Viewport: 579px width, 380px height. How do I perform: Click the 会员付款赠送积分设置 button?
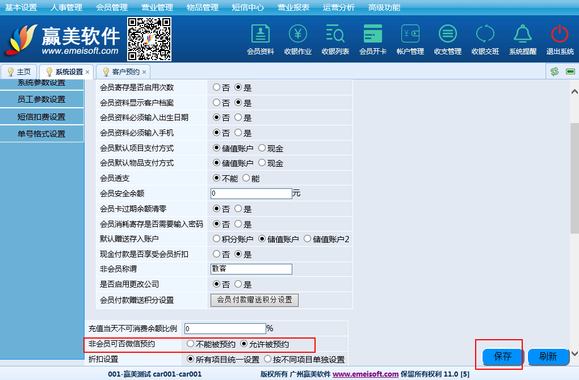pos(254,299)
